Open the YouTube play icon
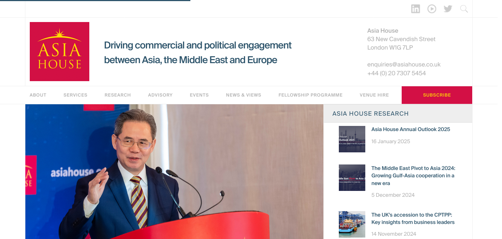This screenshot has height=239, width=502. [432, 9]
